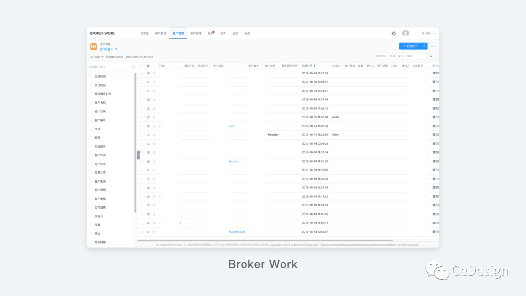Tick the 回访时间 filter checkbox

[x=92, y=85]
